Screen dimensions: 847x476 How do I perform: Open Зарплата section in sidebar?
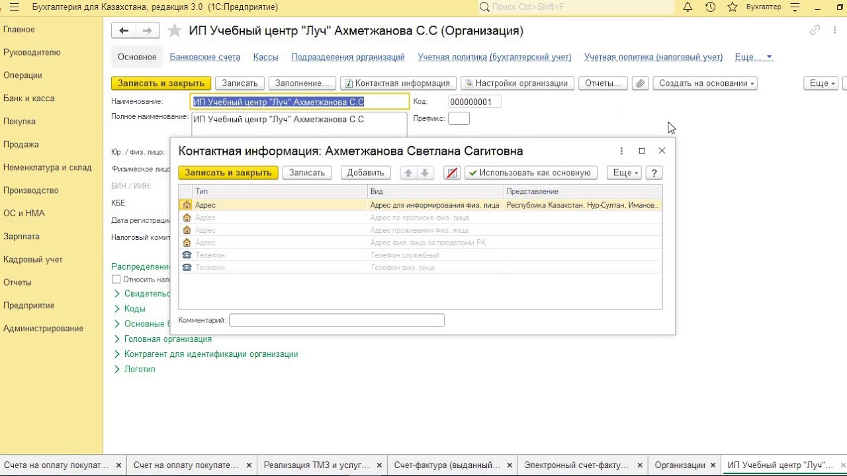pos(21,236)
